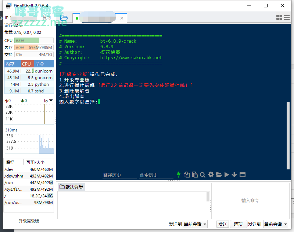Viewport: 294px width, 232px height.
Task: Click the CPU usage bar
Action: point(34,41)
